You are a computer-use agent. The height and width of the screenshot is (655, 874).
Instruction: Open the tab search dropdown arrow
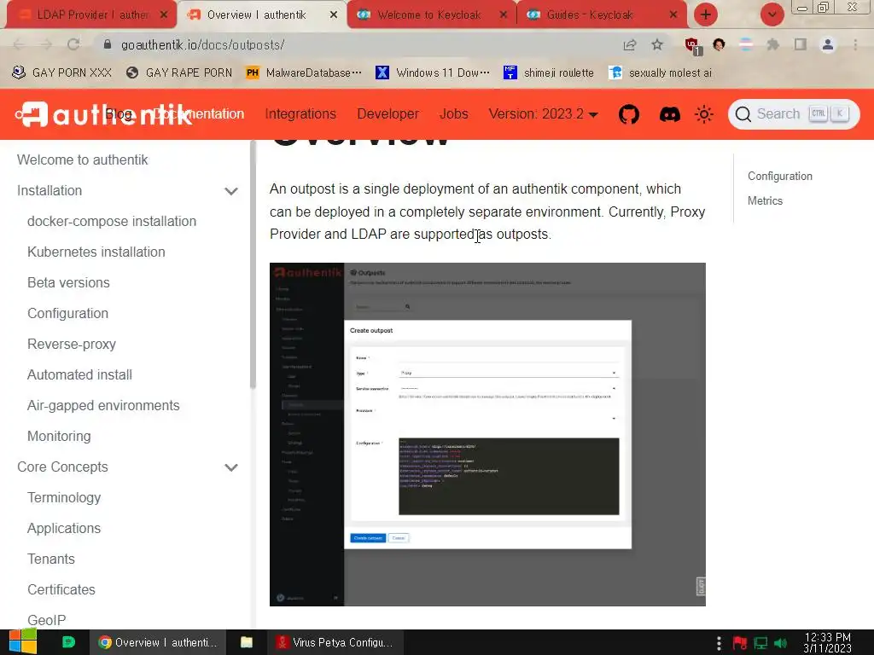772,14
